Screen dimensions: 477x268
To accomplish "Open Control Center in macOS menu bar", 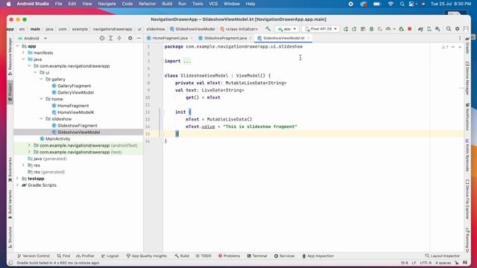I will click(x=411, y=4).
